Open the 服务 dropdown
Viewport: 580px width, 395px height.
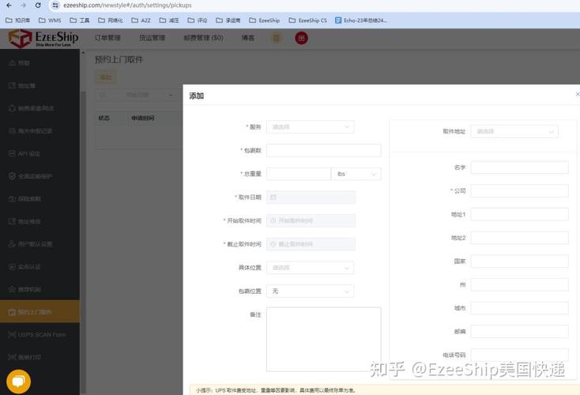click(x=310, y=127)
